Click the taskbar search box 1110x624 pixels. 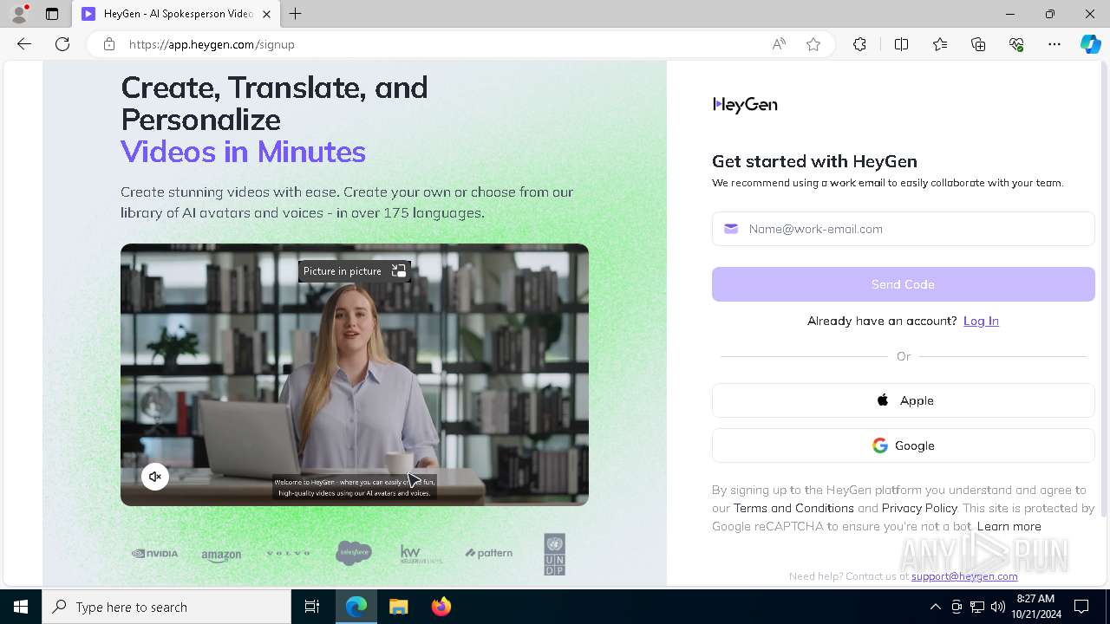pos(166,607)
